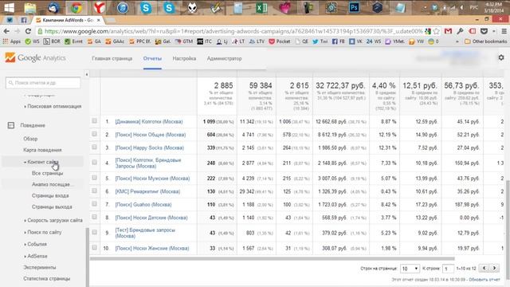Launch Yandex browser from taskbar

point(100,7)
